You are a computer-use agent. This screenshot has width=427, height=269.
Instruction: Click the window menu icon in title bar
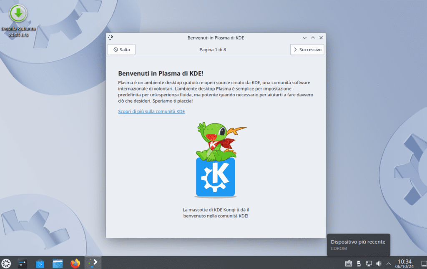pyautogui.click(x=111, y=38)
